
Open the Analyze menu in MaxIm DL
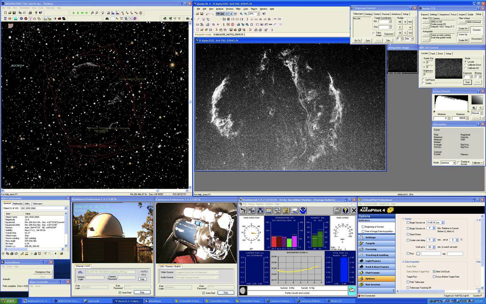(219, 9)
